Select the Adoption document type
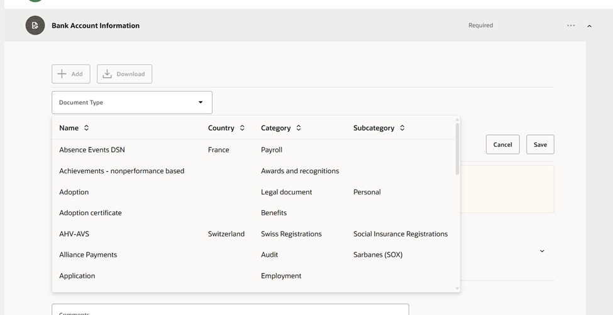This screenshot has width=613, height=315. pos(254,192)
